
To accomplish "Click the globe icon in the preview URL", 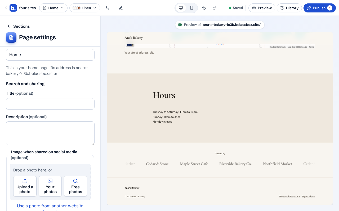I will coord(180,25).
